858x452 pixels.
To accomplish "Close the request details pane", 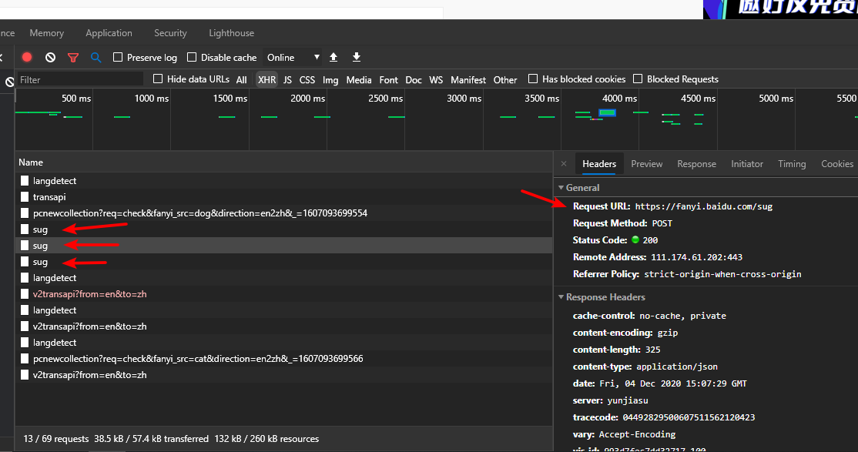I will coord(564,163).
